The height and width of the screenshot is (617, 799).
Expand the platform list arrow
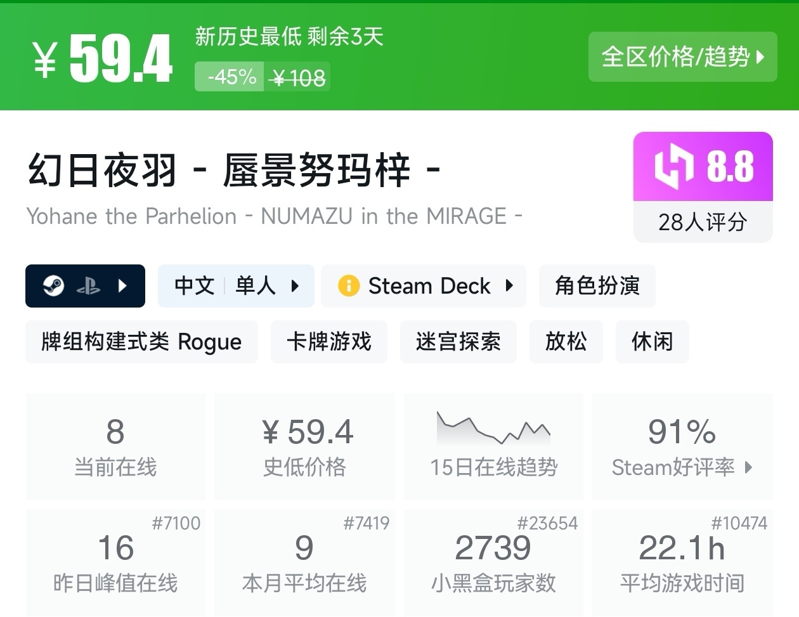click(123, 286)
